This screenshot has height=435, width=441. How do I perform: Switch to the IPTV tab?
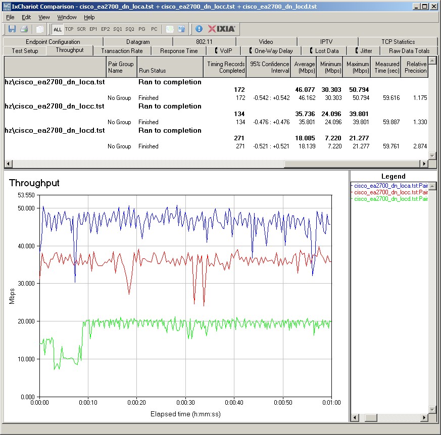(326, 41)
